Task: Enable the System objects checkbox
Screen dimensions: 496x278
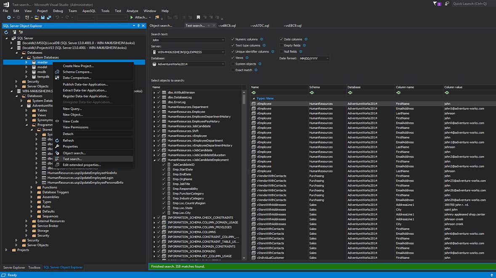Action: coord(233,64)
